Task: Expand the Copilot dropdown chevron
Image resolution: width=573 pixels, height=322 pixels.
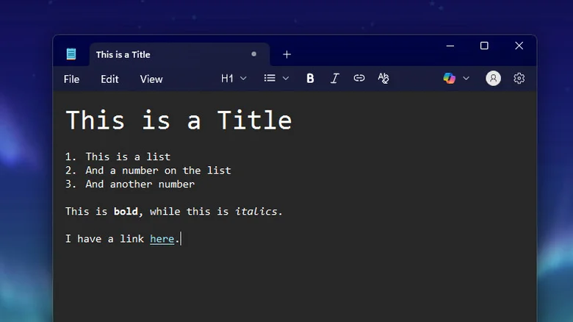Action: pos(466,79)
